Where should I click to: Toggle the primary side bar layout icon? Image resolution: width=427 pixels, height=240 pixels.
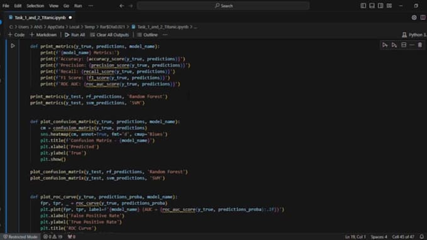[364, 6]
